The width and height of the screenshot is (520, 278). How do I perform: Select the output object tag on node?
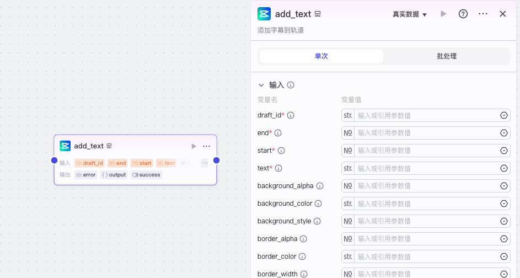coord(114,175)
